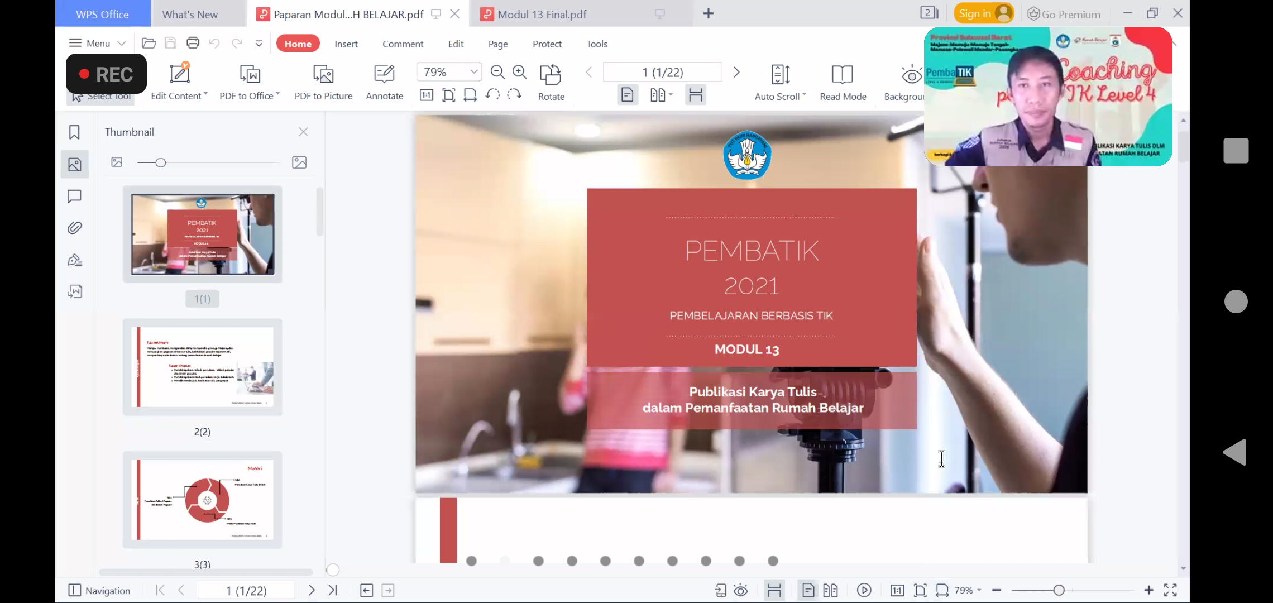This screenshot has width=1273, height=603.
Task: Adjust the status bar zoom slider
Action: 1059,590
